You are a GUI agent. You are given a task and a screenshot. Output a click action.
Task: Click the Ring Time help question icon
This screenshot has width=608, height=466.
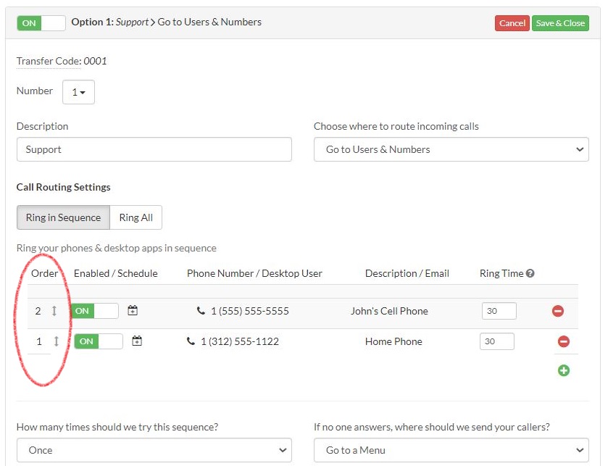[530, 274]
